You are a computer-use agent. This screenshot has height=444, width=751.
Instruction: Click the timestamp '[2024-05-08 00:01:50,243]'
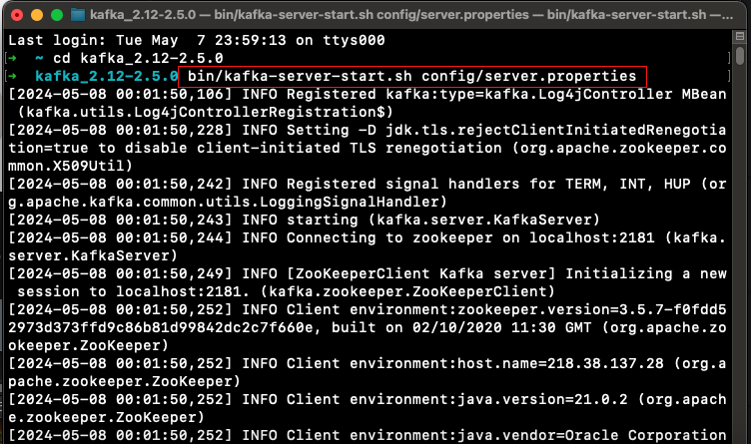(x=120, y=221)
